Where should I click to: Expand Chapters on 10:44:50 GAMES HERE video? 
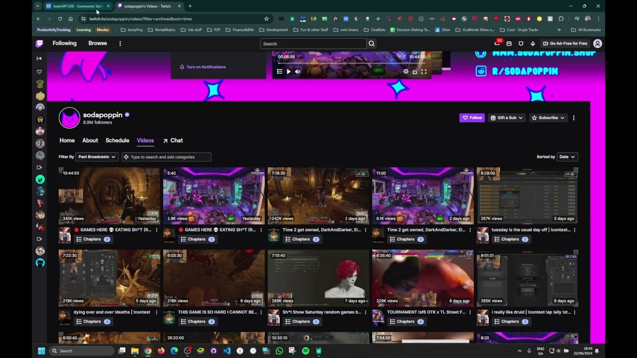[x=93, y=239]
